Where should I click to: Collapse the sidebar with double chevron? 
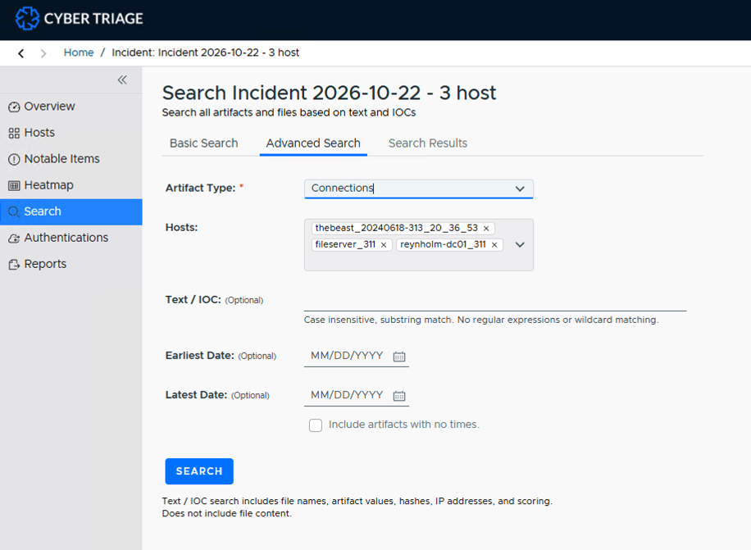[x=122, y=80]
